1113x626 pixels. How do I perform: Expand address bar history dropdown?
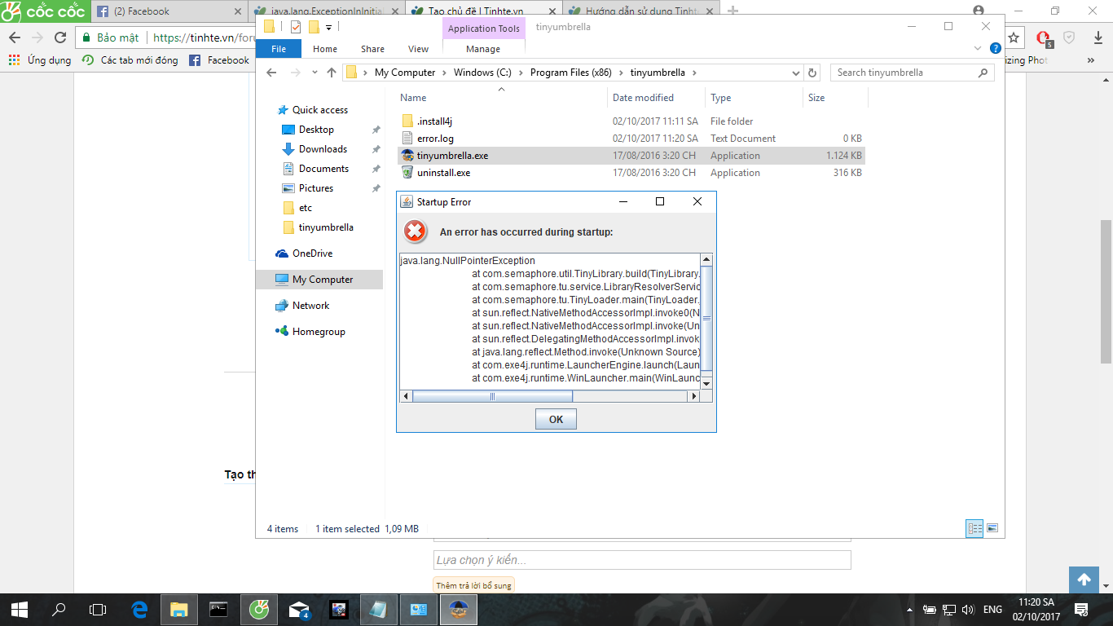(x=796, y=73)
